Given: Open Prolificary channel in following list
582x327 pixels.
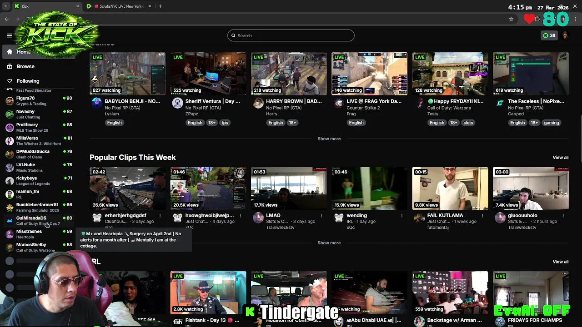Looking at the screenshot, I should [39, 128].
